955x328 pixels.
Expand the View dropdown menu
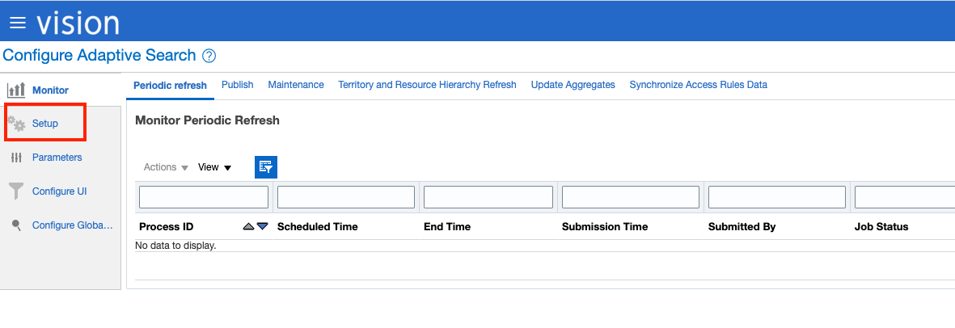coord(214,167)
